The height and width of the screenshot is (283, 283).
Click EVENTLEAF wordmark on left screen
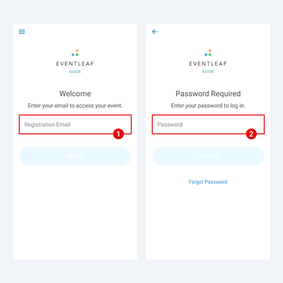click(x=75, y=64)
